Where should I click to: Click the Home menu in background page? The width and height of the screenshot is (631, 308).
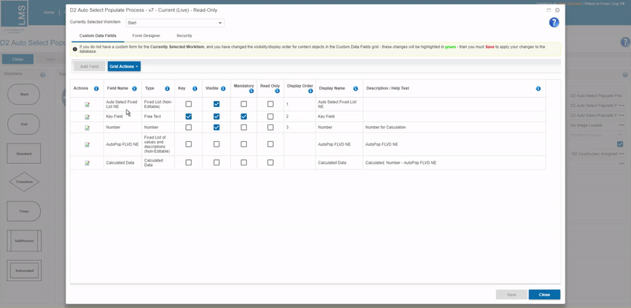click(x=49, y=13)
